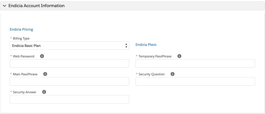Click the Temporary PassPhrase label text
The image size is (265, 114).
[155, 56]
